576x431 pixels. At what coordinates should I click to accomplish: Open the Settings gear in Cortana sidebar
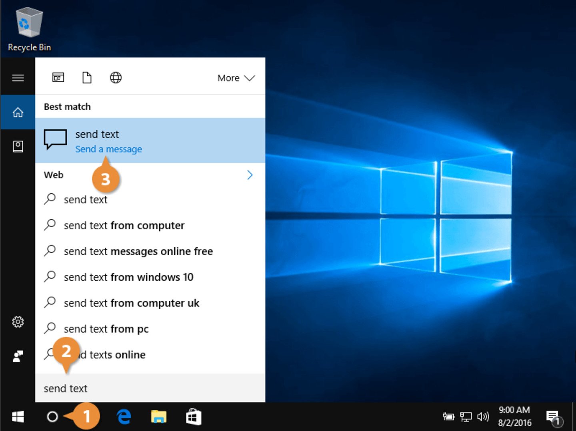[18, 322]
